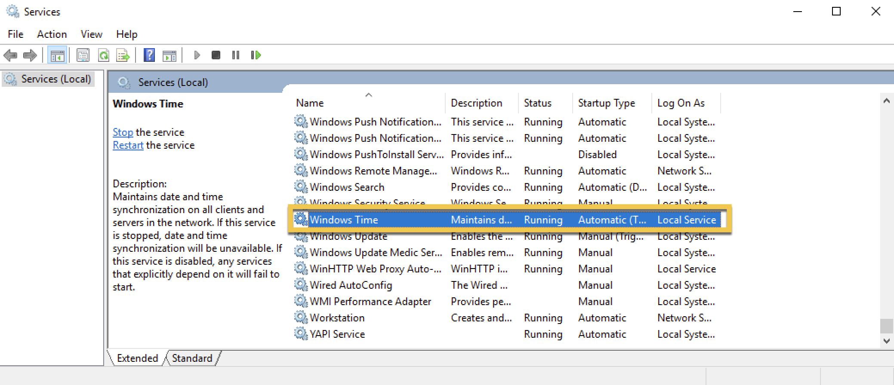Viewport: 894px width, 385px height.
Task: Click the scrollbar down arrow
Action: [x=886, y=341]
